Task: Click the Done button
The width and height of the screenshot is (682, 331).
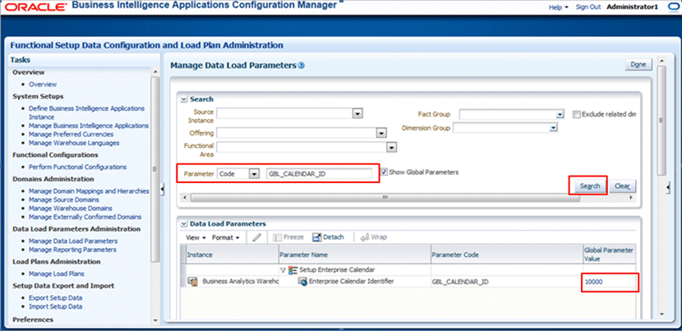Action: (x=638, y=64)
